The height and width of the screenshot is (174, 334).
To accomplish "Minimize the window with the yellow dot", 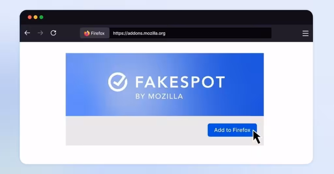I will 36,17.
